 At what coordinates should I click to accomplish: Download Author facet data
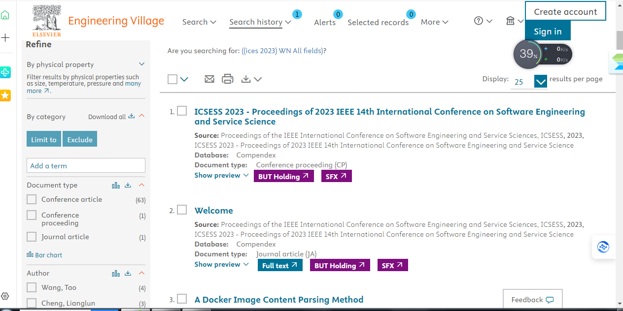(128, 273)
